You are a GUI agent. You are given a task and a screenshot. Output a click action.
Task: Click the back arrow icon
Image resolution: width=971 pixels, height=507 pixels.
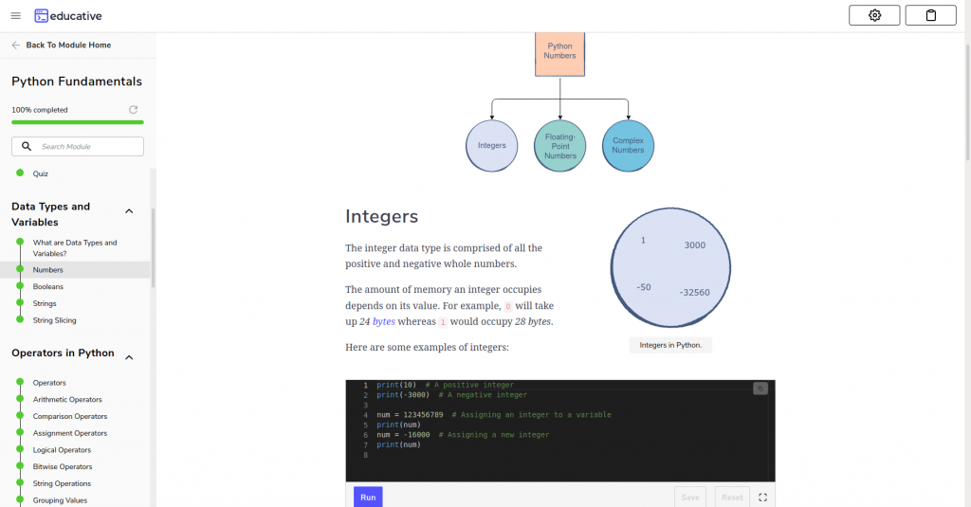pyautogui.click(x=16, y=45)
